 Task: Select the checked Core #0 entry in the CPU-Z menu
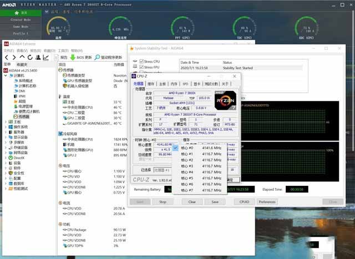tap(200, 148)
